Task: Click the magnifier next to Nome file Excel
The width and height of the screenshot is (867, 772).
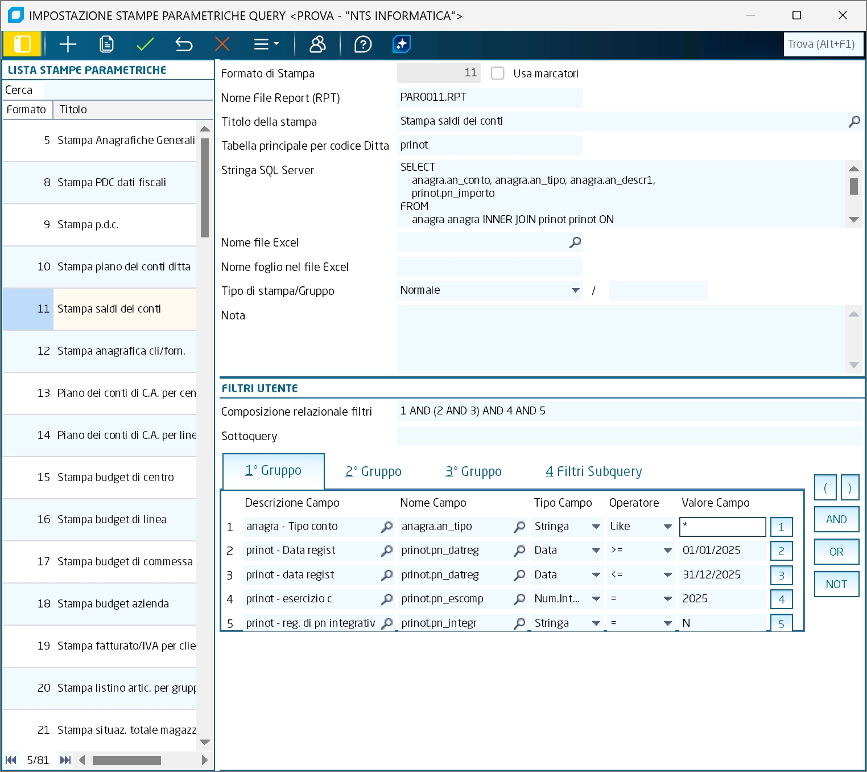Action: pyautogui.click(x=575, y=243)
